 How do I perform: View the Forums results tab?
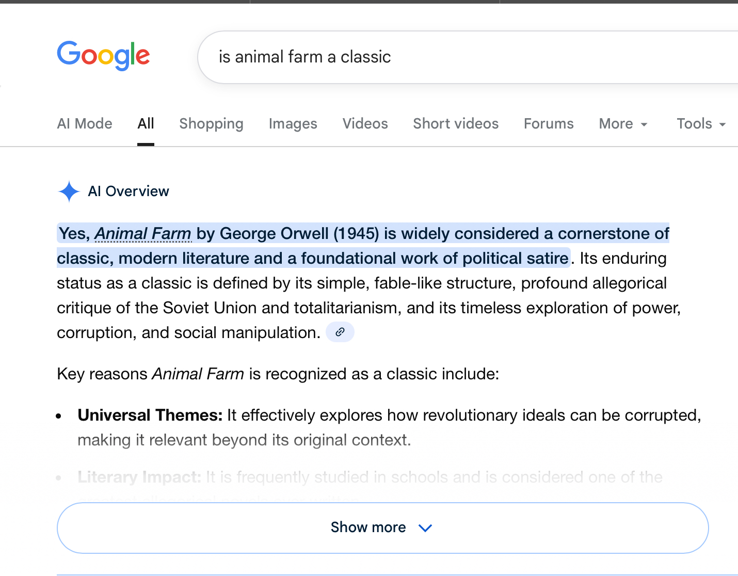[x=549, y=124]
